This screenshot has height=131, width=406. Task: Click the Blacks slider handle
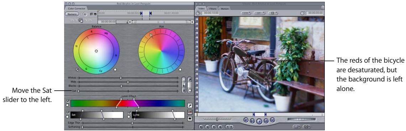tap(121, 86)
